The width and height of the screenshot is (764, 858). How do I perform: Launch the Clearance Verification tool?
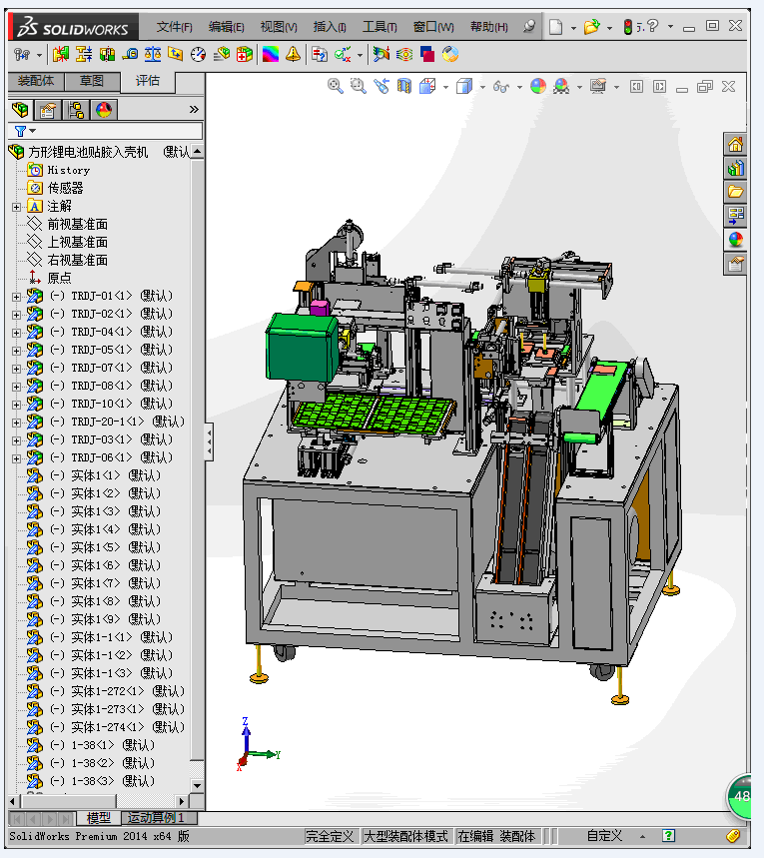click(x=84, y=54)
